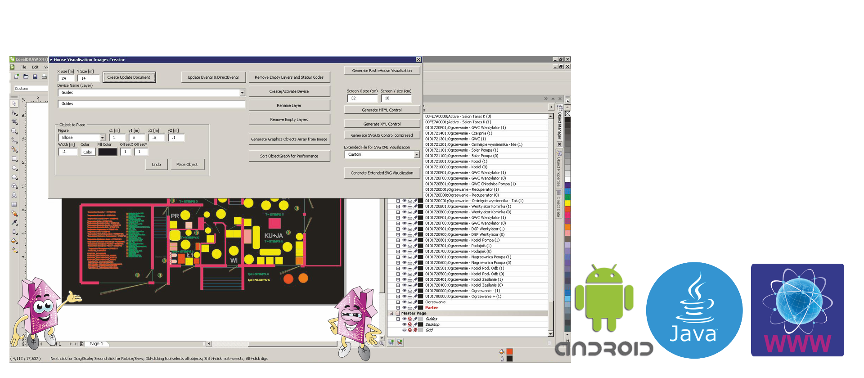Click the New document toolbar icon
The height and width of the screenshot is (378, 864).
point(16,76)
